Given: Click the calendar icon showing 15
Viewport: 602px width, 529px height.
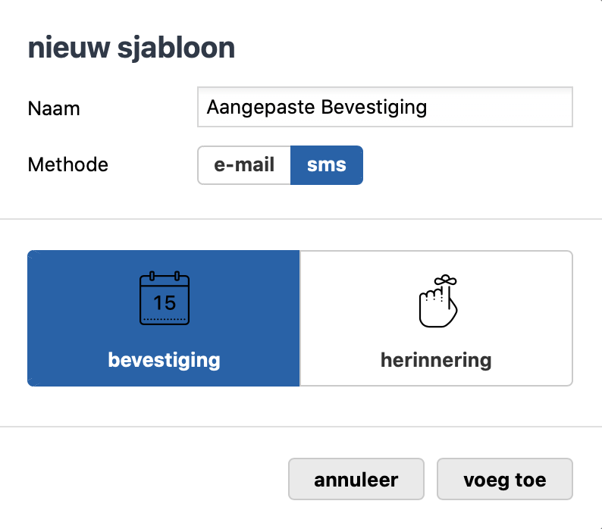Looking at the screenshot, I should [x=165, y=299].
